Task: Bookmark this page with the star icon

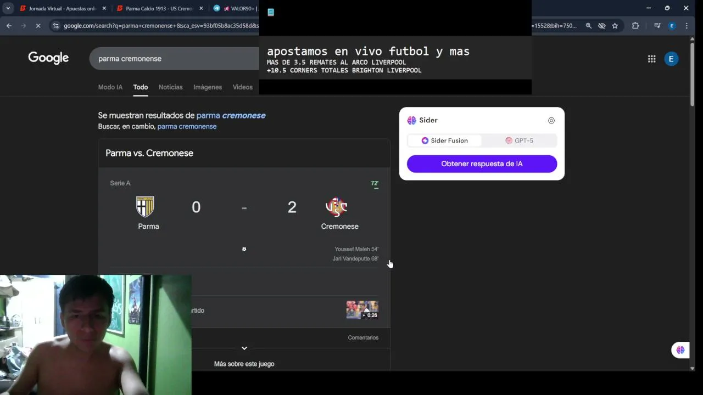Action: pos(615,26)
